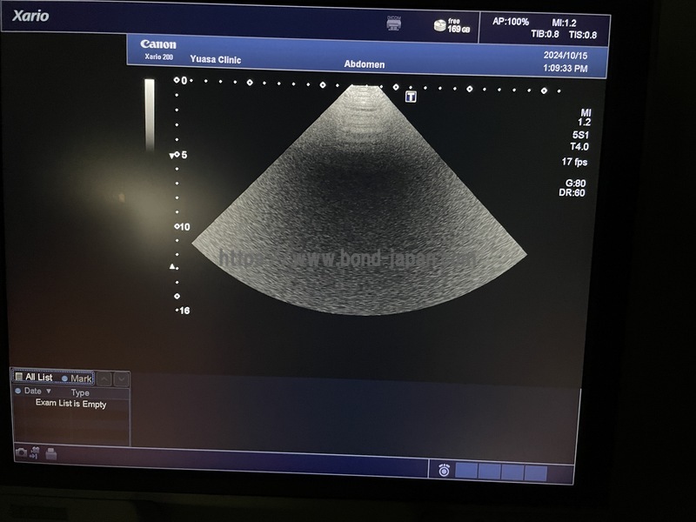
Task: Click the focus marker triangle at 5 cm
Action: (171, 156)
